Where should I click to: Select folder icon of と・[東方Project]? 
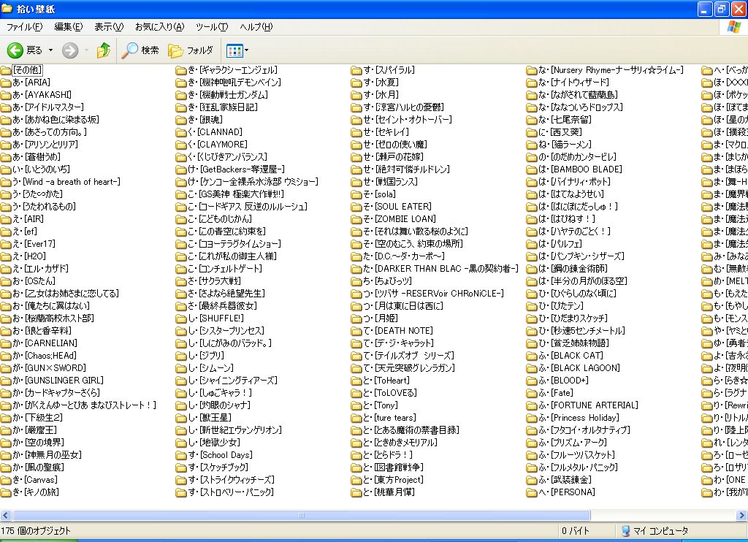point(356,479)
